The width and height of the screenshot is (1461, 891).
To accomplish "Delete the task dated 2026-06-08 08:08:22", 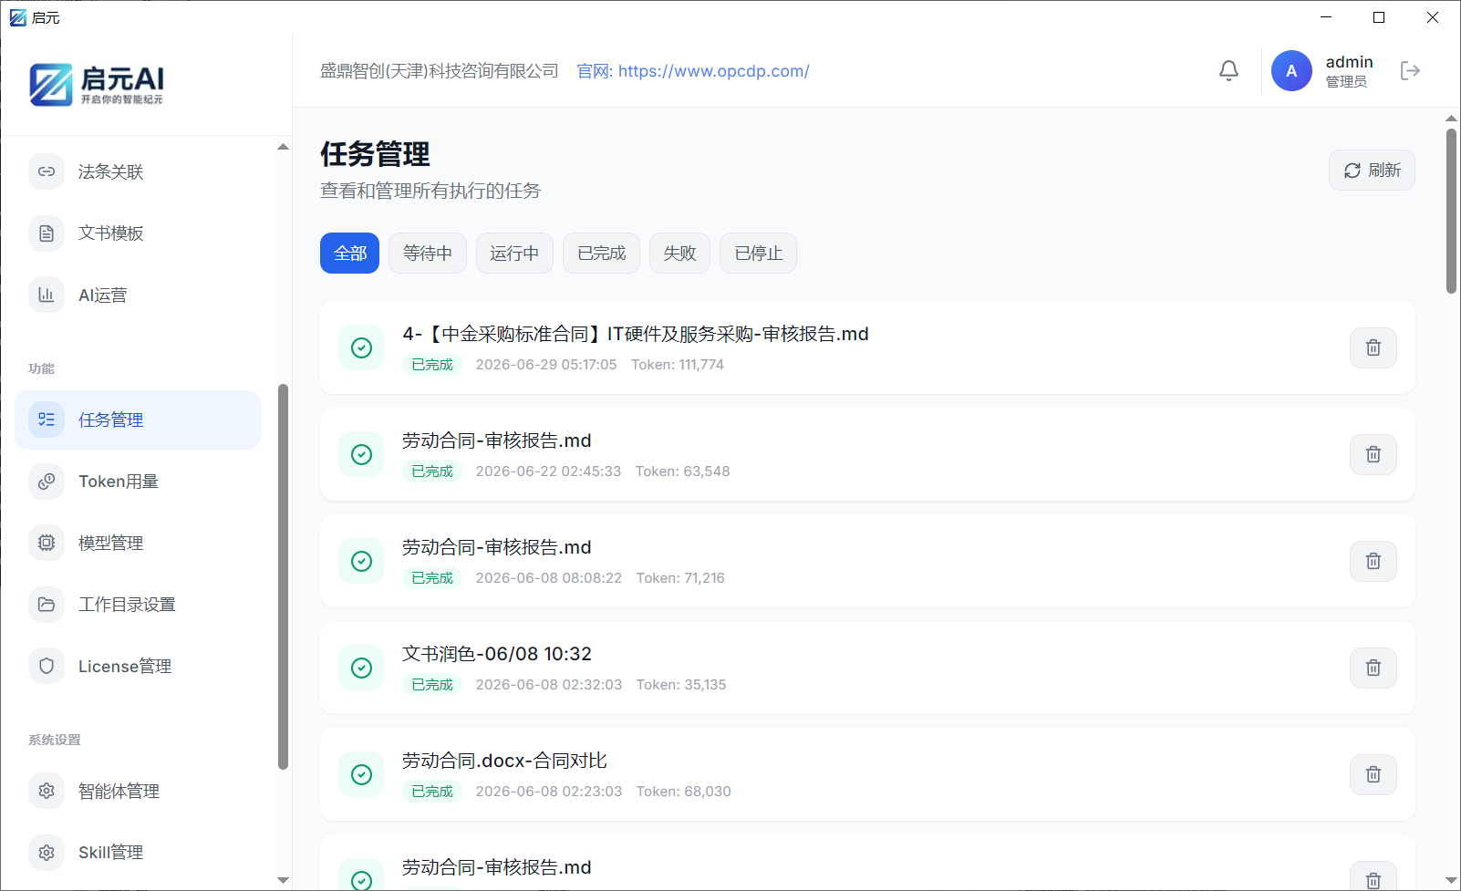I will click(1373, 561).
